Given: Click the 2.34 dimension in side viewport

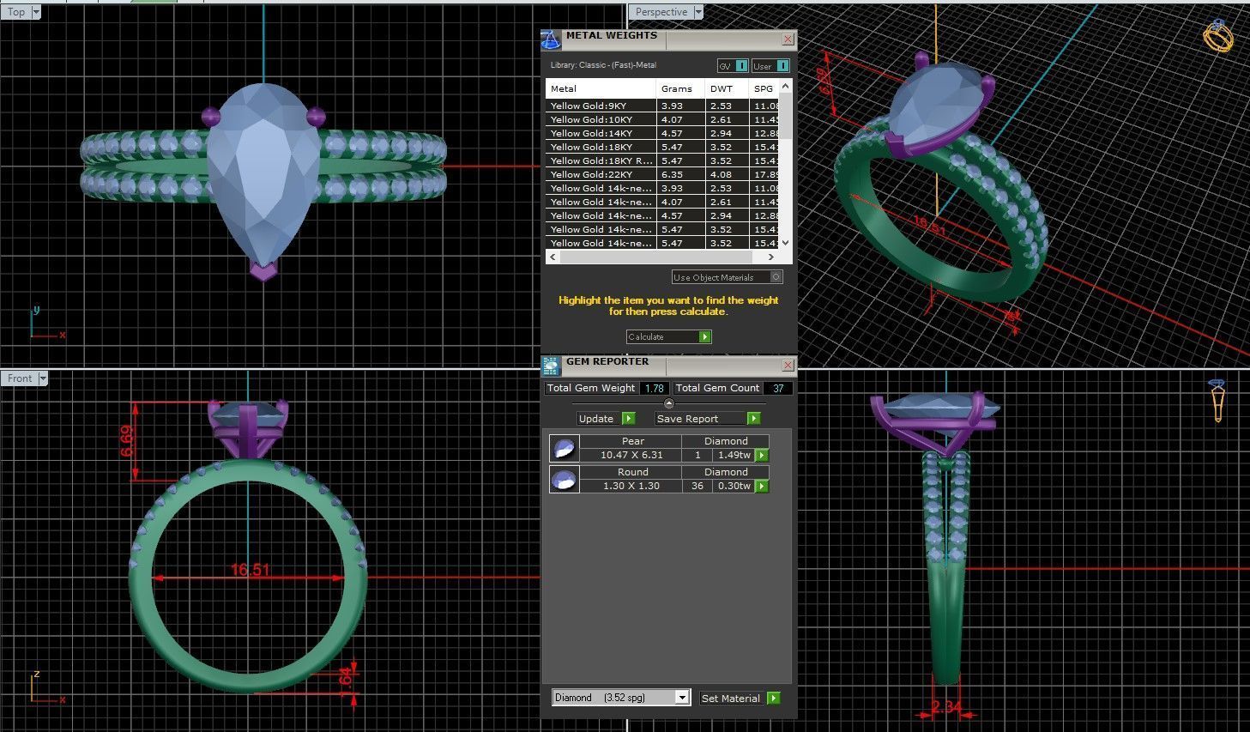Looking at the screenshot, I should pyautogui.click(x=946, y=708).
